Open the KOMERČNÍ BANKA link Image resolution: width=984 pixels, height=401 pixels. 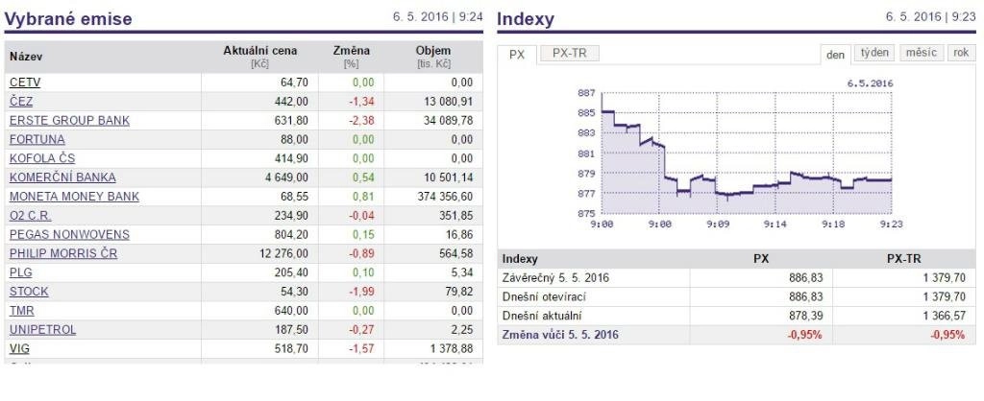[x=62, y=177]
